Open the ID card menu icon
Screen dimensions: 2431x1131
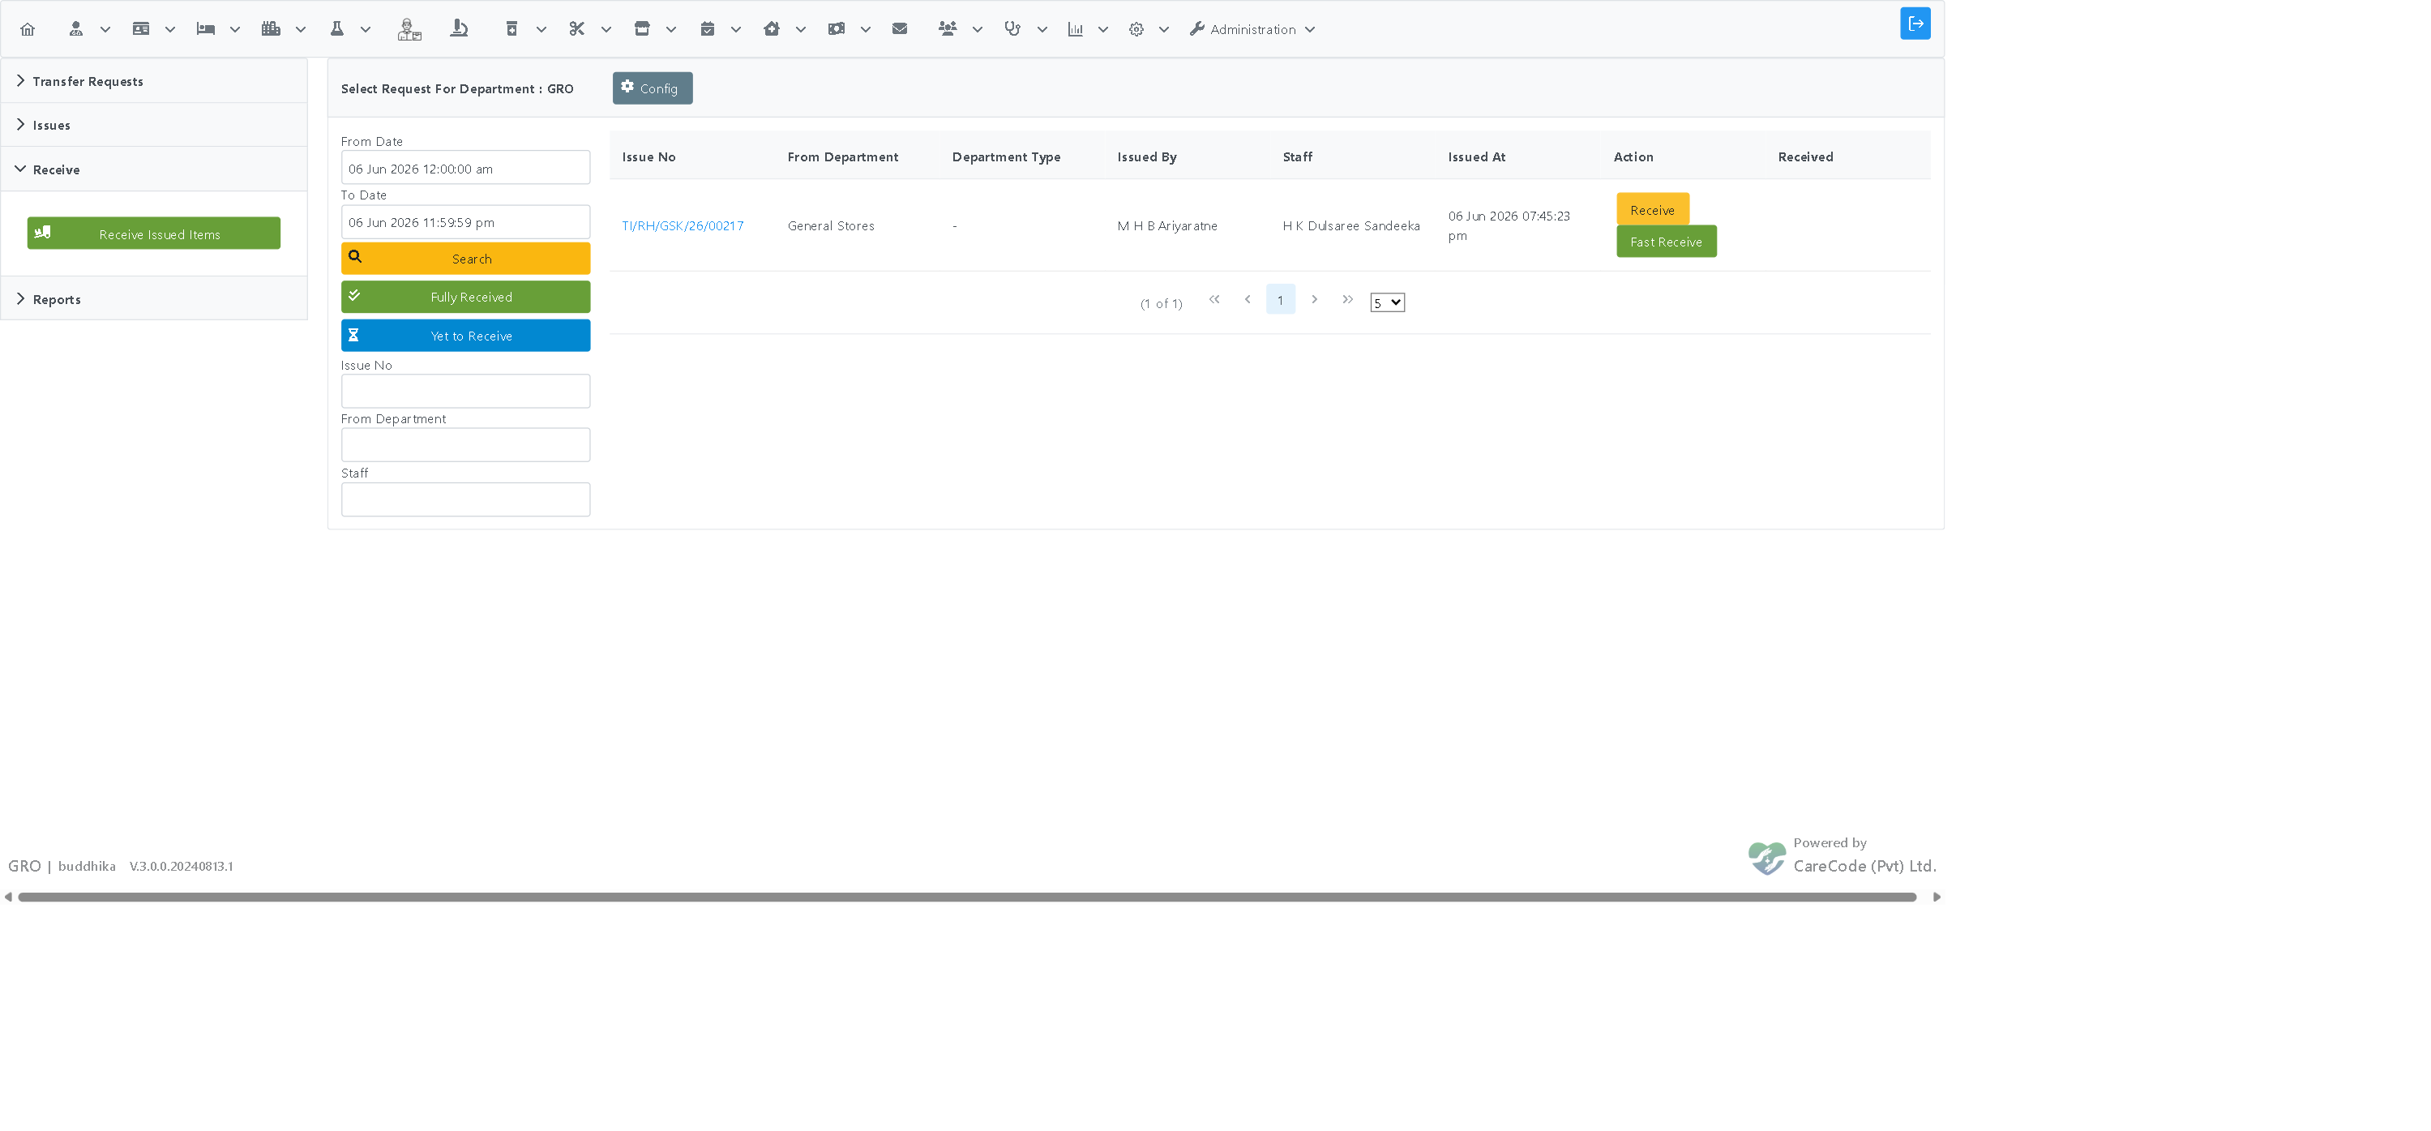pyautogui.click(x=140, y=29)
